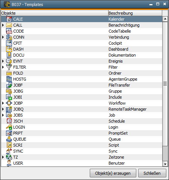Select the CPIT cockpit icon

coord(9,43)
